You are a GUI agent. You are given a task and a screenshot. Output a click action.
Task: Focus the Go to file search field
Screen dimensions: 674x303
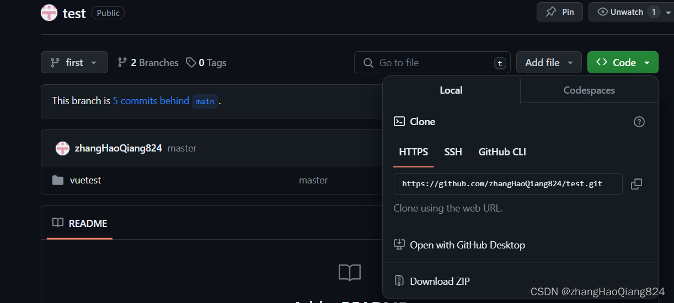coord(432,63)
